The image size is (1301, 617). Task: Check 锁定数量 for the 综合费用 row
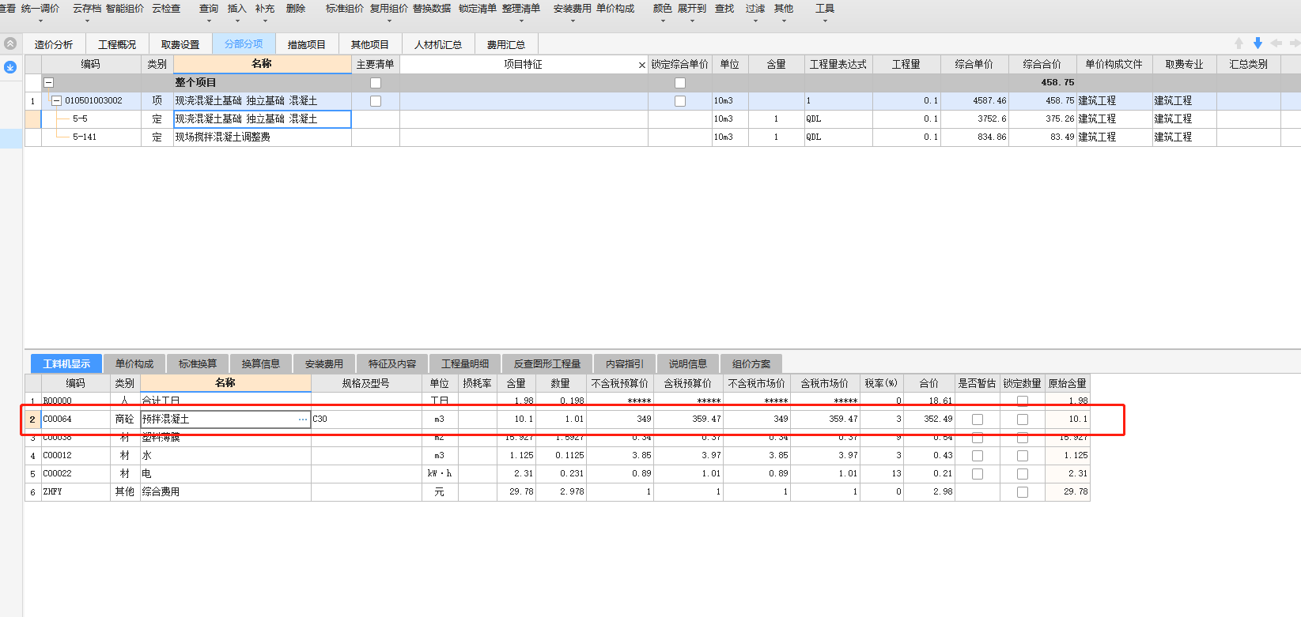click(1023, 492)
